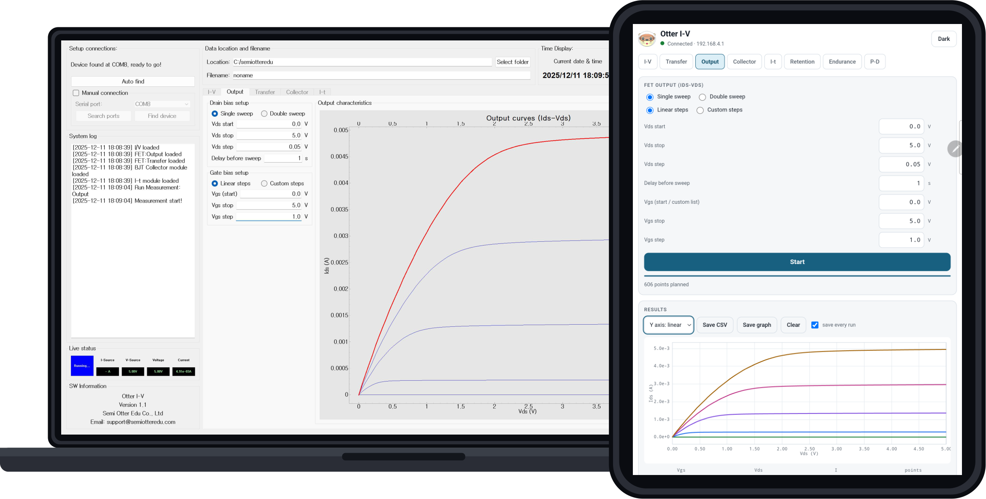Open the Collector tab in the desktop window
The height and width of the screenshot is (499, 986).
click(x=297, y=92)
